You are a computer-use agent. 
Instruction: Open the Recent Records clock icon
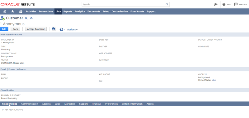(x=5, y=11)
